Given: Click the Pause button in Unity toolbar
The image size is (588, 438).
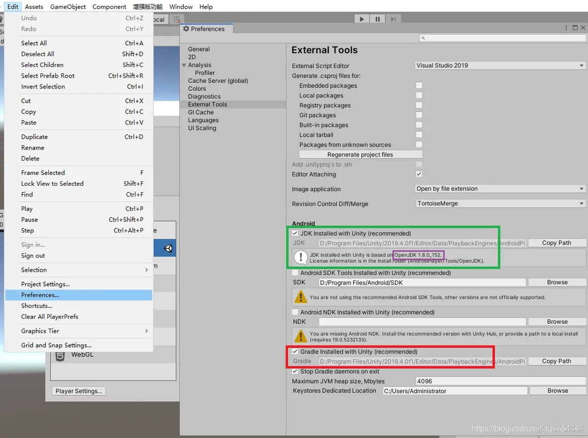Looking at the screenshot, I should click(377, 19).
